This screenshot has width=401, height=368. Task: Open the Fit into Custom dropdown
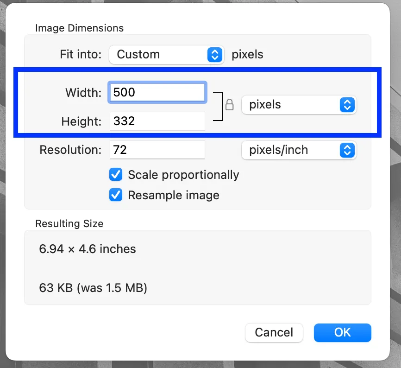(x=166, y=55)
